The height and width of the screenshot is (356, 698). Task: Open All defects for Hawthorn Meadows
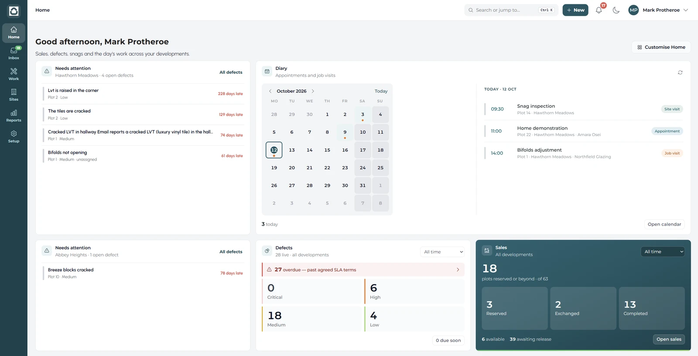coord(231,72)
